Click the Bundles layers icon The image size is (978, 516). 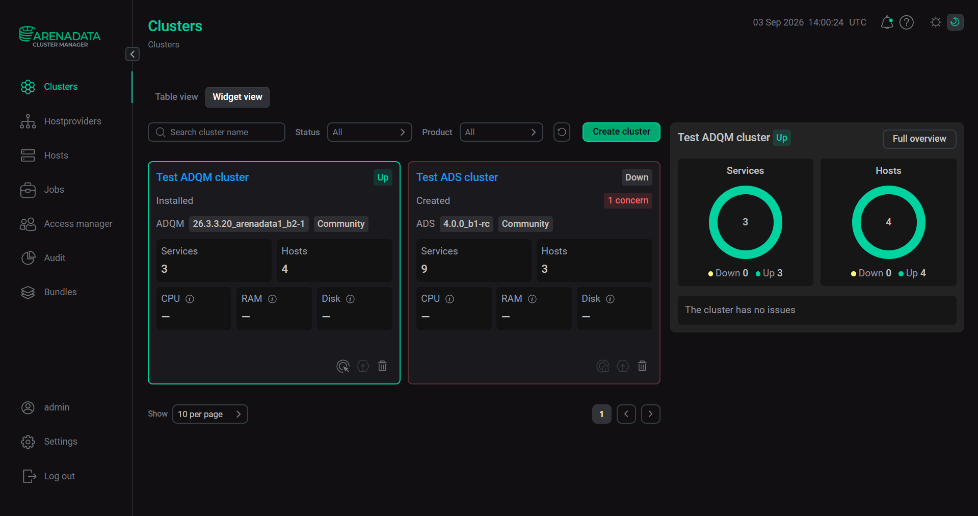28,292
